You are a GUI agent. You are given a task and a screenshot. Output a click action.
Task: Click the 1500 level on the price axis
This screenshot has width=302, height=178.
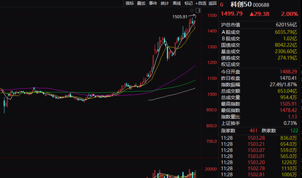(212, 15)
